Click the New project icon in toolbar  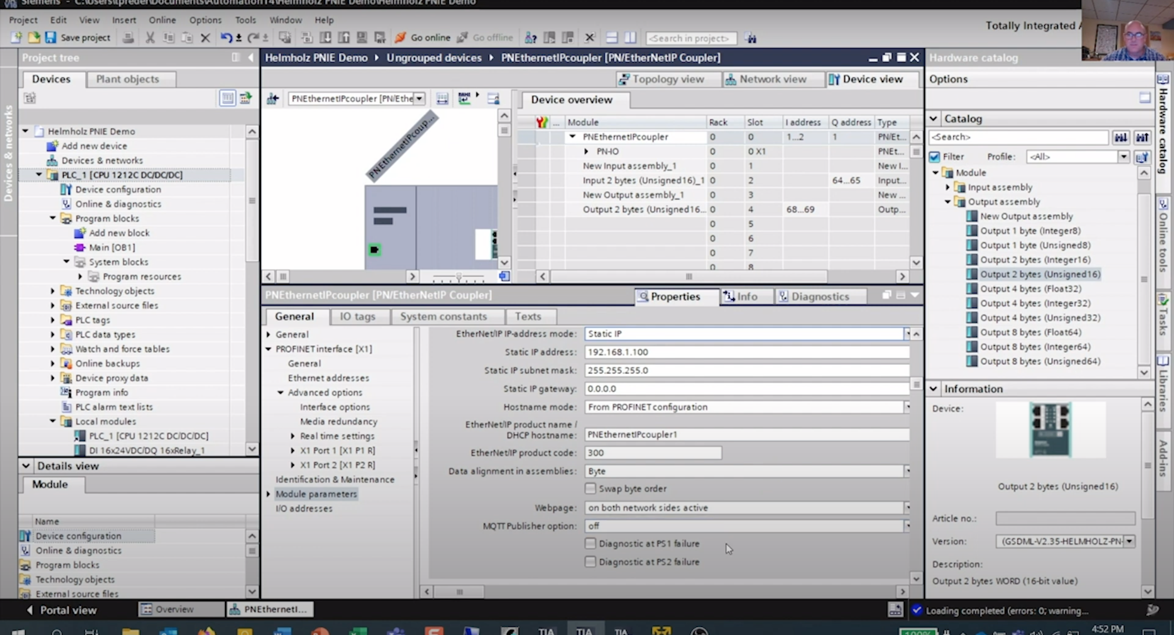[x=16, y=38]
